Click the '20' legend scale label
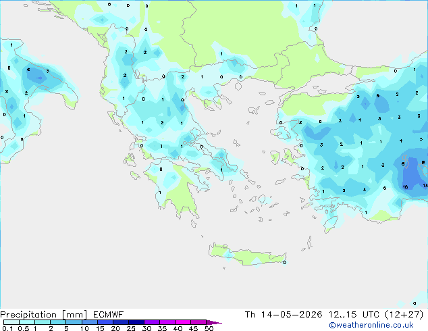 click(115, 328)
